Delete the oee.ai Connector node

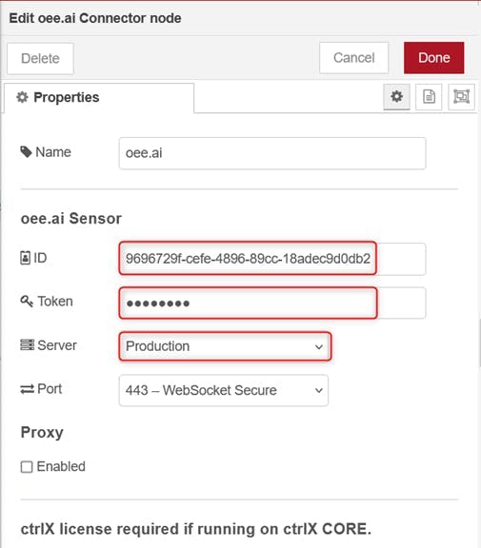40,58
